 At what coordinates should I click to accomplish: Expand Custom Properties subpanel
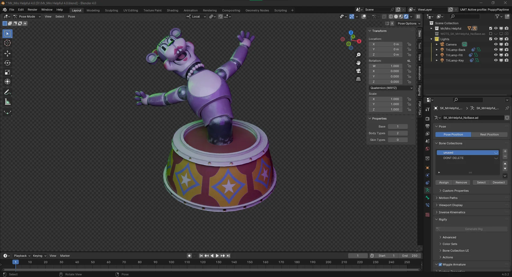[x=455, y=191]
